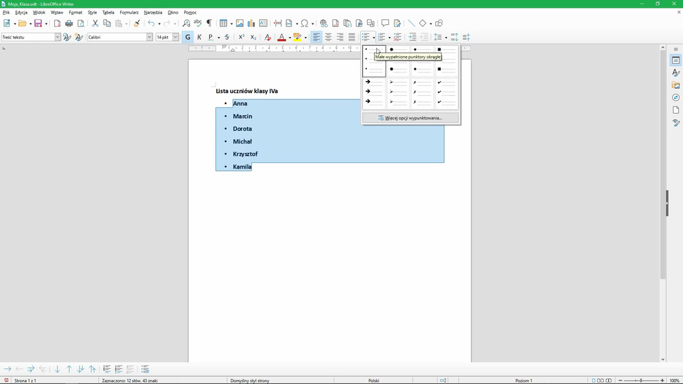Open the Navigator in the sidebar

(x=676, y=97)
